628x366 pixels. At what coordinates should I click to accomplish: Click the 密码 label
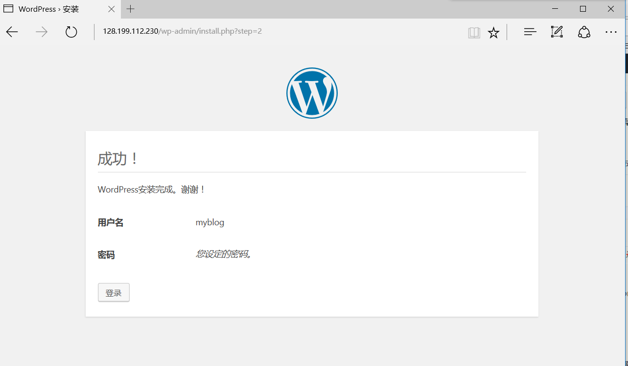pyautogui.click(x=106, y=255)
